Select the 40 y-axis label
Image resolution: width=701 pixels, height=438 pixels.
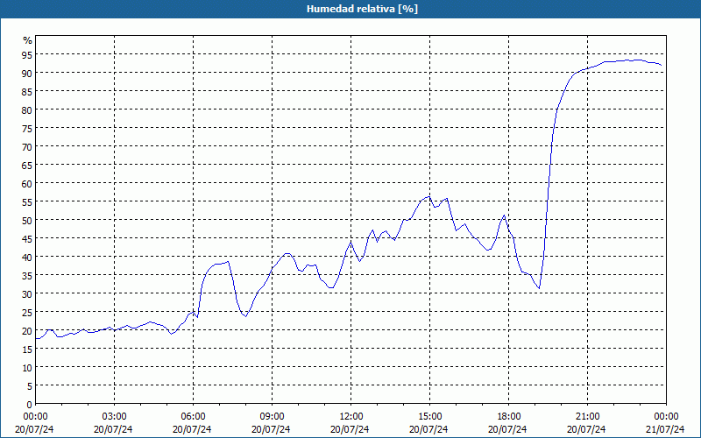[27, 257]
